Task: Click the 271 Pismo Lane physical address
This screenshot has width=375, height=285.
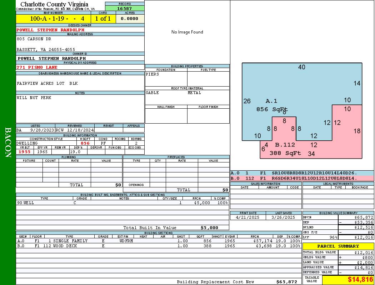Action: (37, 67)
